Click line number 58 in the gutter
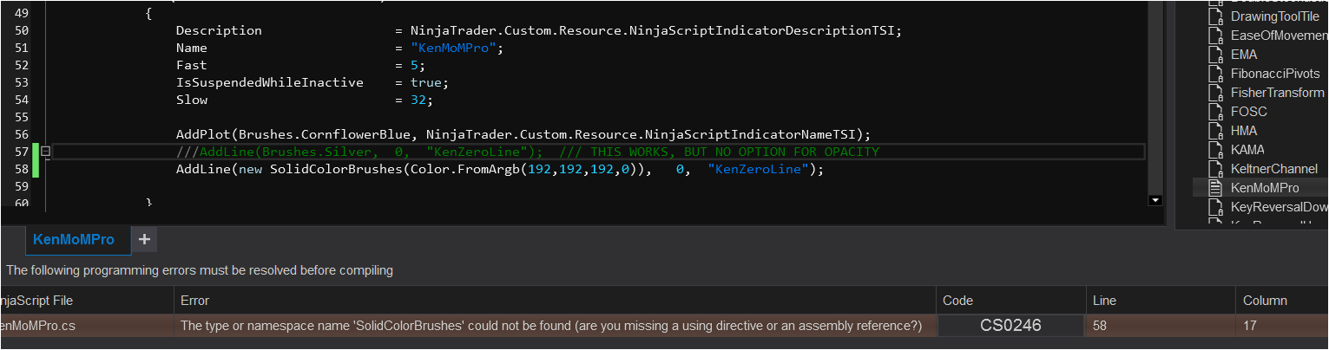Screen dimensions: 1329x350 click(x=22, y=169)
